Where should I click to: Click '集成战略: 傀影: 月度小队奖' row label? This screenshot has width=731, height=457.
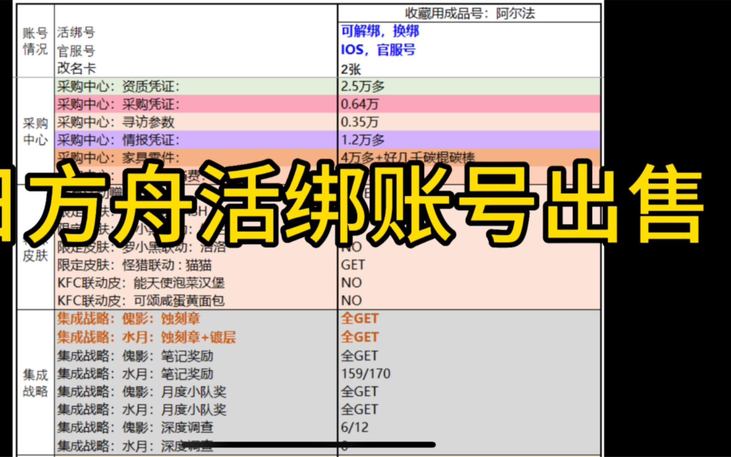coord(142,392)
